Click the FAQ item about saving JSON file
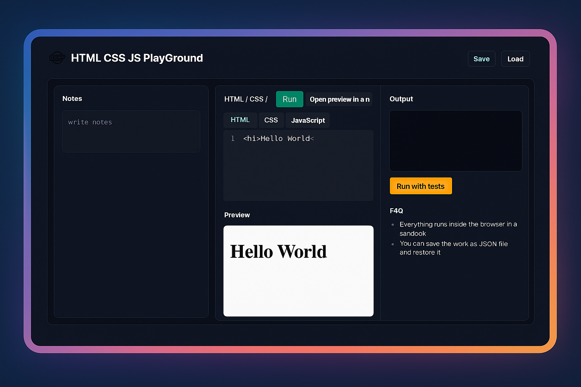This screenshot has height=387, width=581. [x=453, y=248]
